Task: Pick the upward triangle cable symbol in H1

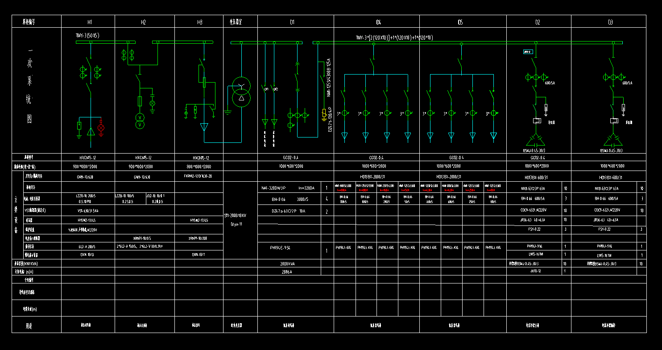Action: pyautogui.click(x=91, y=131)
